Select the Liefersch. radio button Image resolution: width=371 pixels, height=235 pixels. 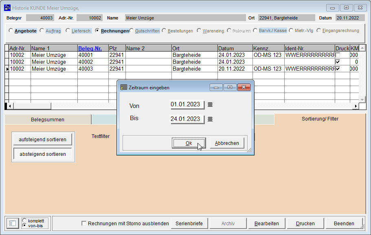click(68, 30)
